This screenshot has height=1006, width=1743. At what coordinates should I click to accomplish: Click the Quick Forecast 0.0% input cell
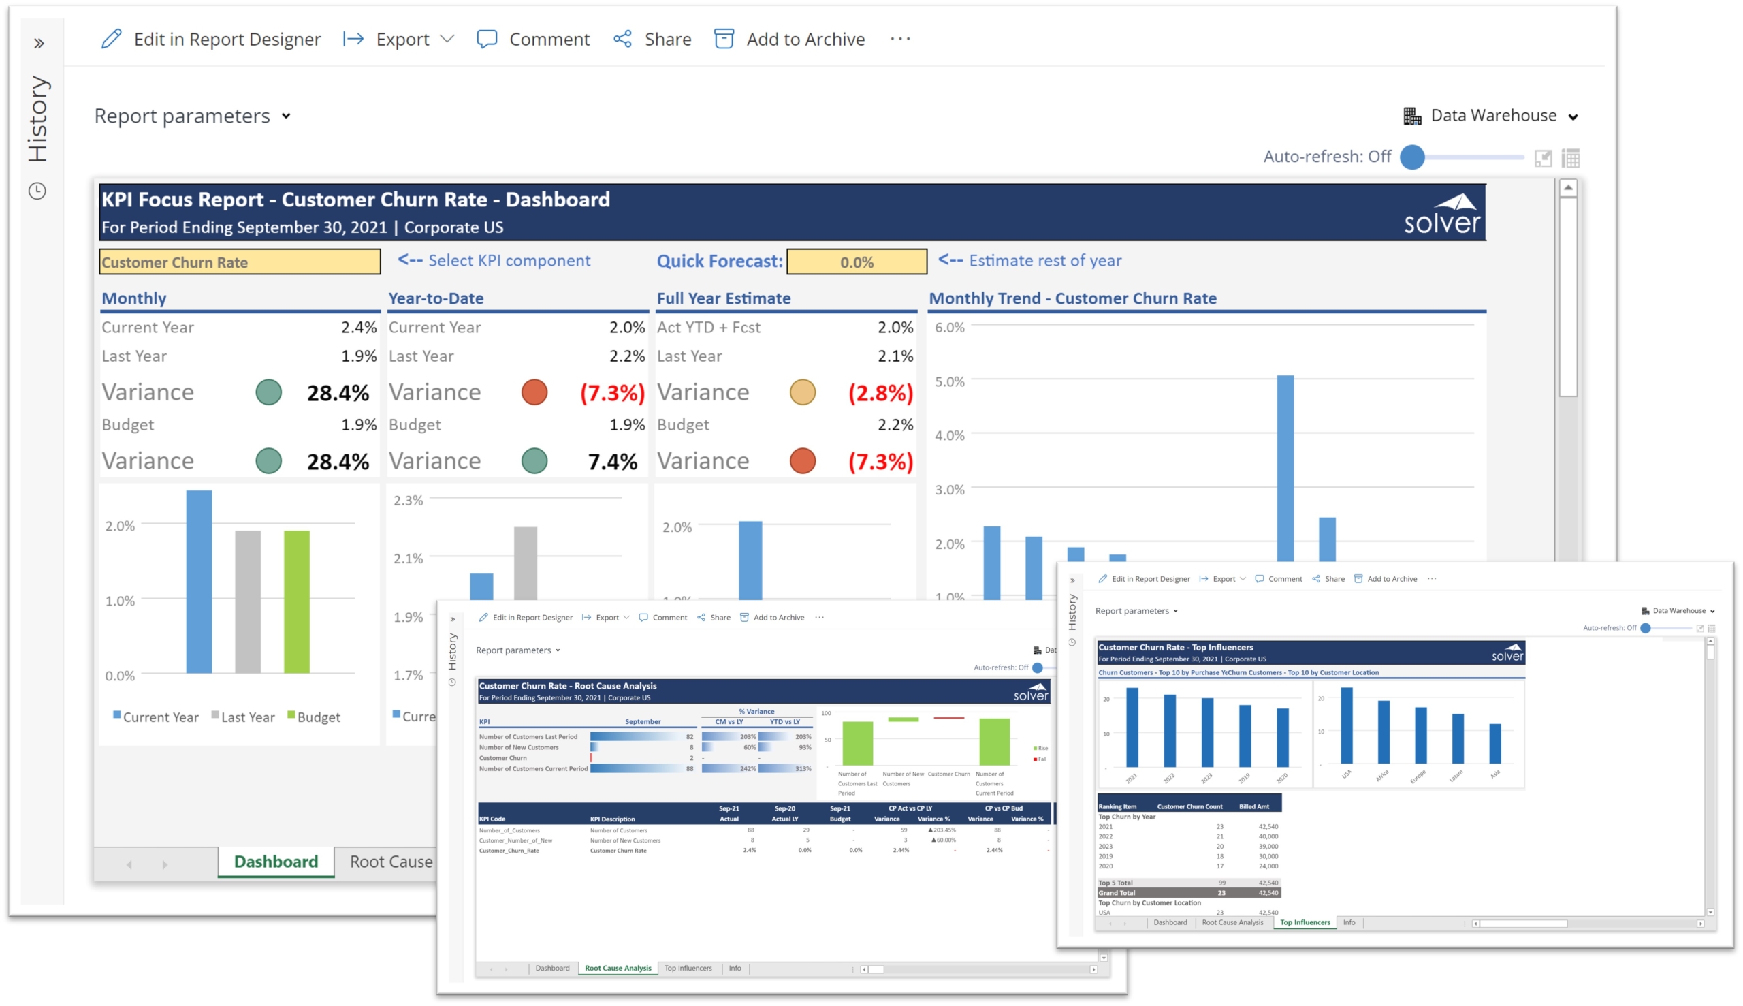click(857, 262)
